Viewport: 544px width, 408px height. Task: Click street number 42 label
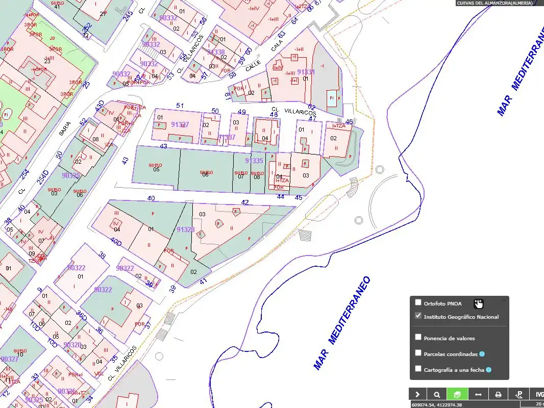(x=245, y=202)
